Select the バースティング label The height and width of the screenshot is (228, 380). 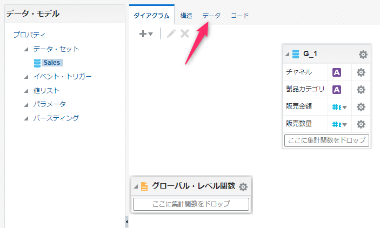[56, 118]
